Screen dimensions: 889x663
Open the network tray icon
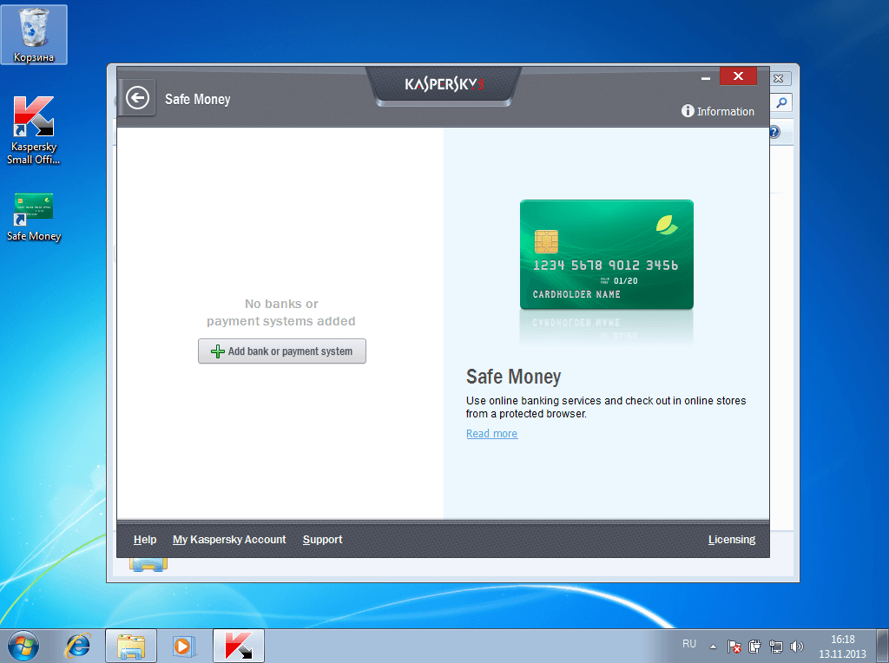tap(775, 646)
